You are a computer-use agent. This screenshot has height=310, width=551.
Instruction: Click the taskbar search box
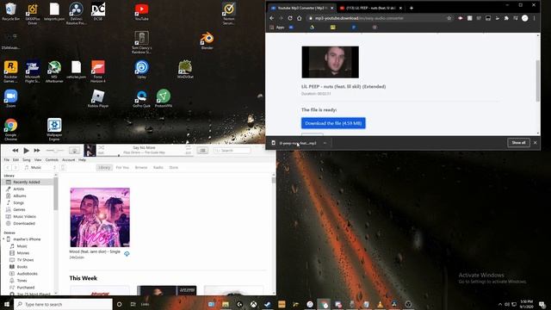63,304
